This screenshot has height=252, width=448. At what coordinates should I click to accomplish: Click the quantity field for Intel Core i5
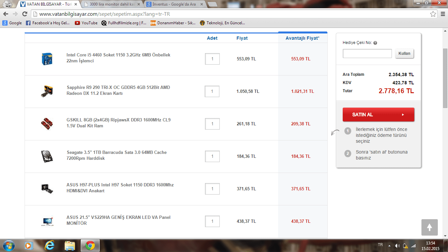(212, 59)
